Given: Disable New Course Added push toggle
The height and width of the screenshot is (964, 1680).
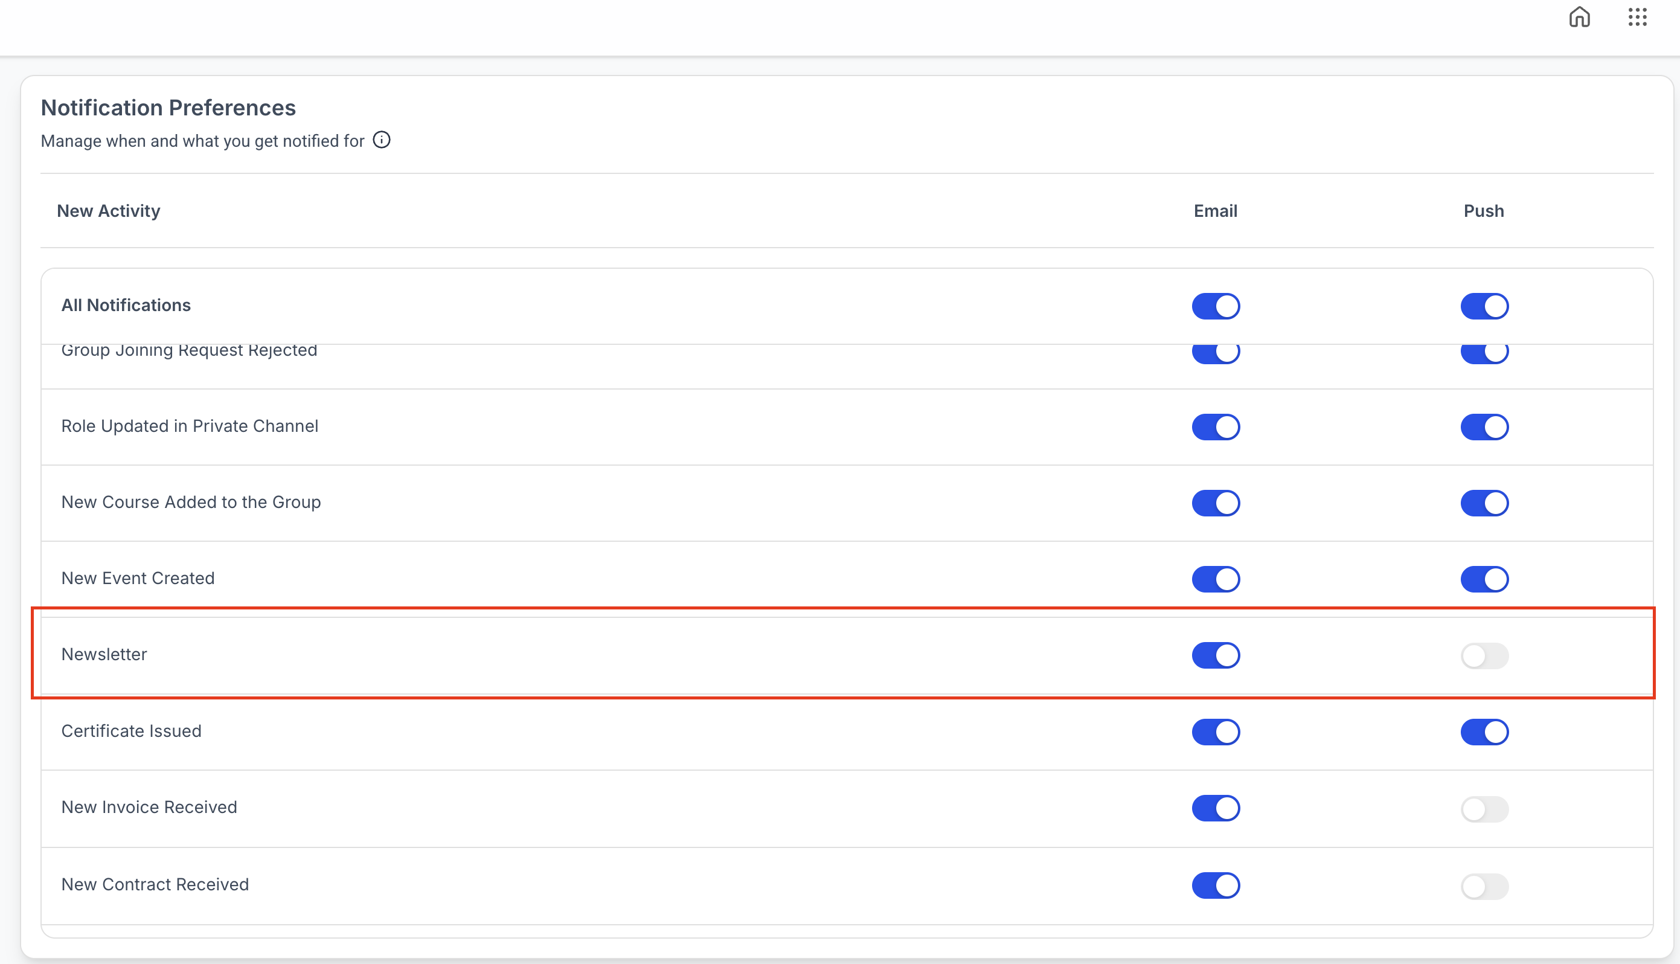Looking at the screenshot, I should (x=1484, y=503).
